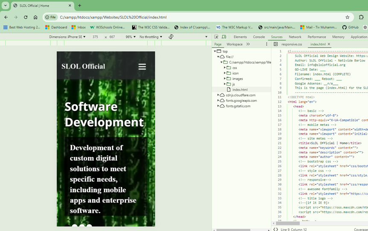Open the navigator three-dot menu
The height and width of the screenshot is (231, 368).
(267, 44)
